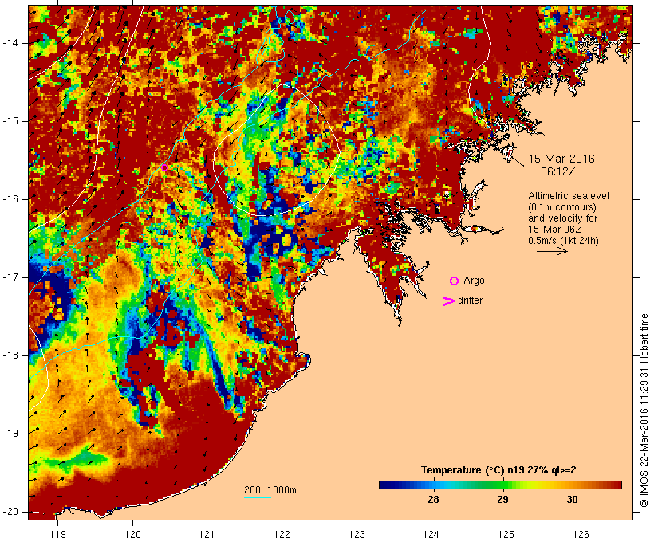654x542 pixels.
Task: Click the IMOS copyright timestamp text
Action: tap(644, 410)
